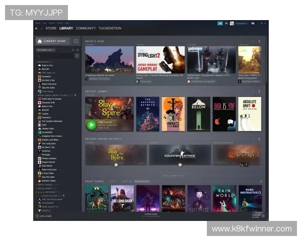This screenshot has height=241, width=302.
Task: Open Knights and Bikes recent cover
Action: coord(173,114)
